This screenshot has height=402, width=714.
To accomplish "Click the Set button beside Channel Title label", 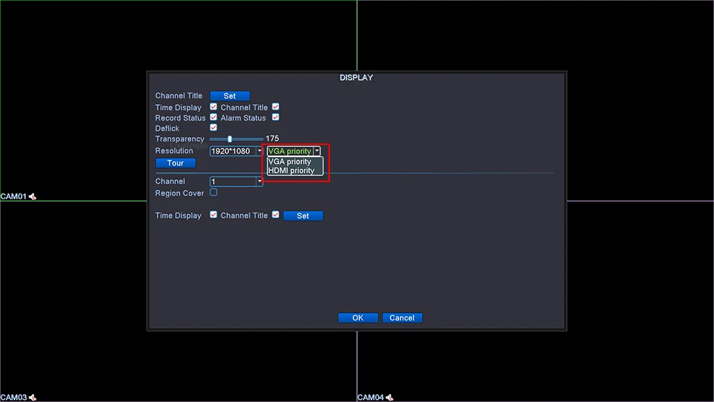I will pos(229,96).
